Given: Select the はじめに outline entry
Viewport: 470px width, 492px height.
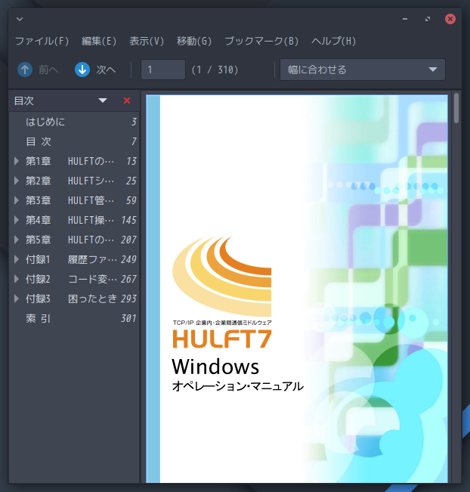Looking at the screenshot, I should pos(74,122).
